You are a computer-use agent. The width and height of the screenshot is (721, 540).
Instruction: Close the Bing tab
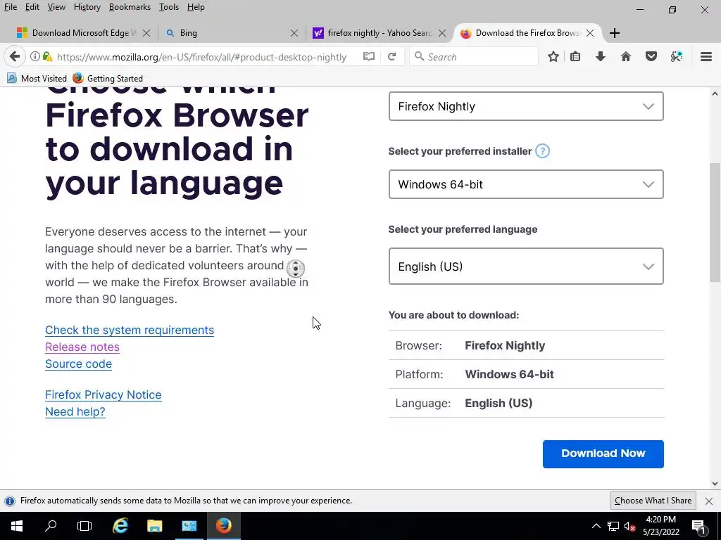(294, 33)
